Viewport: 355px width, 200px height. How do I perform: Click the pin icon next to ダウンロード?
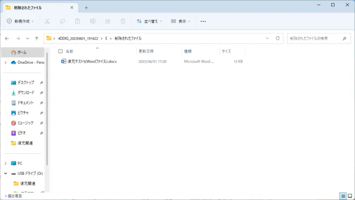click(x=41, y=93)
